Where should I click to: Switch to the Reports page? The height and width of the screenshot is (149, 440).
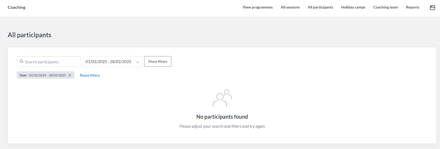413,7
